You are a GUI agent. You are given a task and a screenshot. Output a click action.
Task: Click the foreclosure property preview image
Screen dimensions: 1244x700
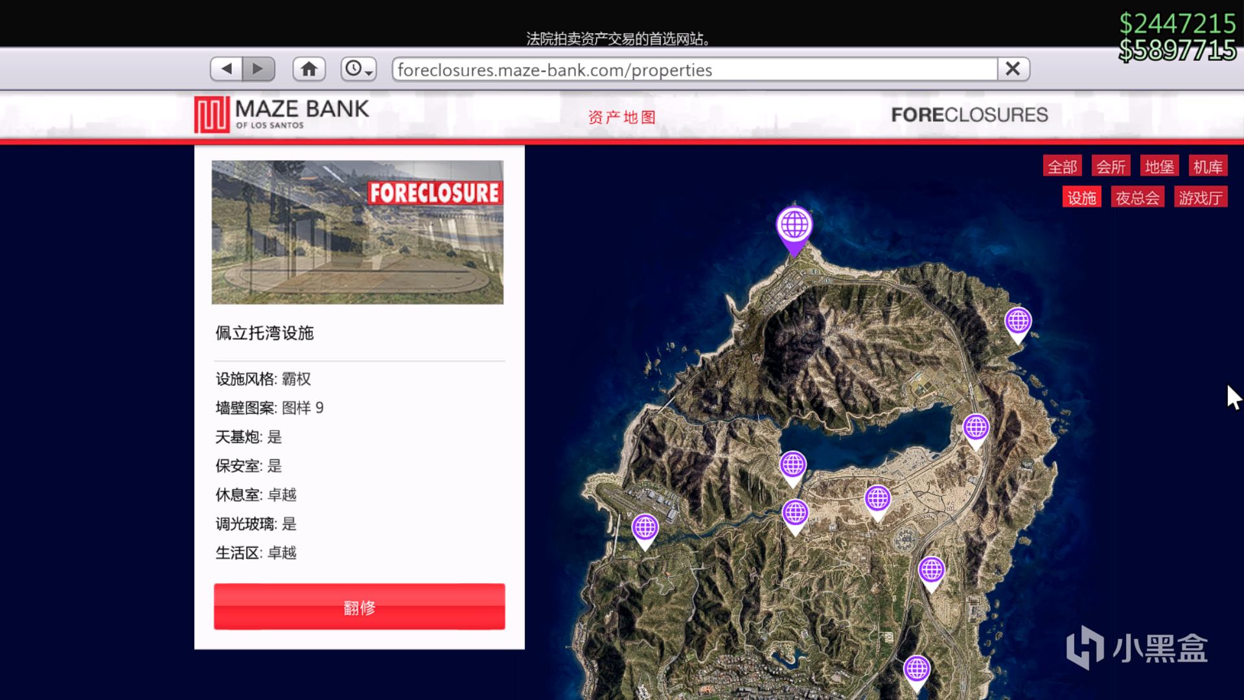(x=357, y=232)
